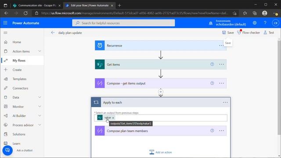The image size is (281, 158).
Task: Click the Solutions icon in sidebar
Action: pos(6,134)
